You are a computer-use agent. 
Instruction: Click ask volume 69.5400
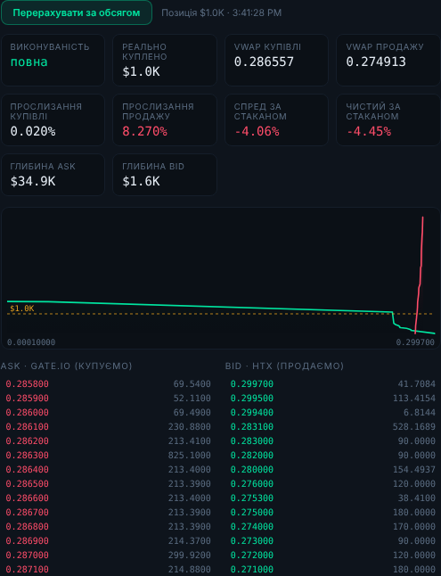[192, 384]
